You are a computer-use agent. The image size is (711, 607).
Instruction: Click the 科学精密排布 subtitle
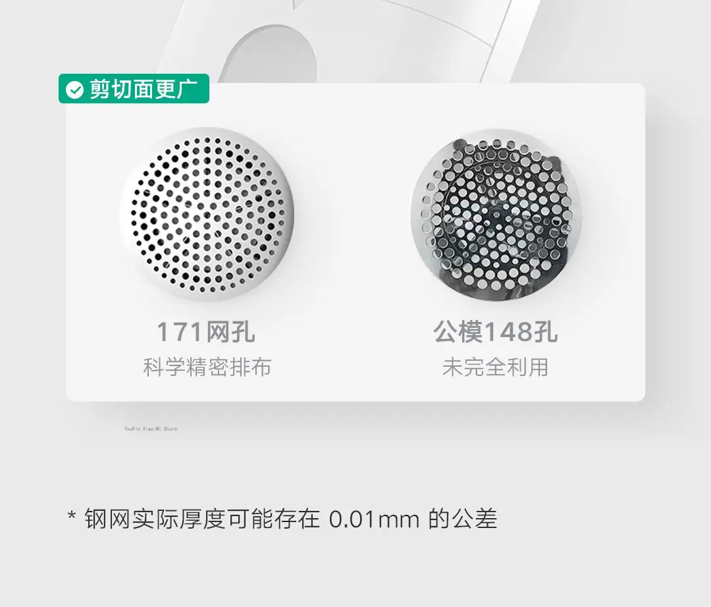pos(207,367)
